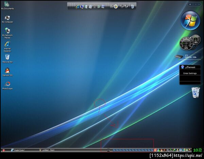Launch Internet Explorer from the desktop shortcut
Screen dimensions: 204x159
click(7, 46)
